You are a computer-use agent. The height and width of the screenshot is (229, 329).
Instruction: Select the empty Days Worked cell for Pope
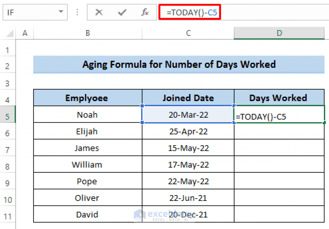coord(279,181)
